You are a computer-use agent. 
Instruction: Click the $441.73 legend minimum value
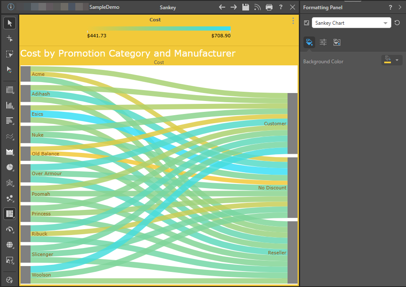coord(97,36)
